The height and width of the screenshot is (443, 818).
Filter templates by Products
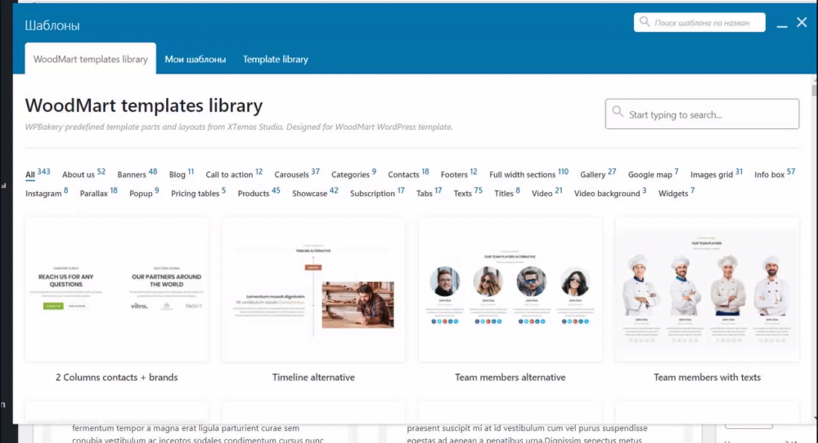pyautogui.click(x=258, y=192)
